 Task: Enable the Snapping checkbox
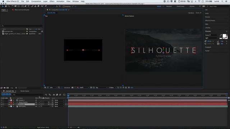[x=64, y=6]
